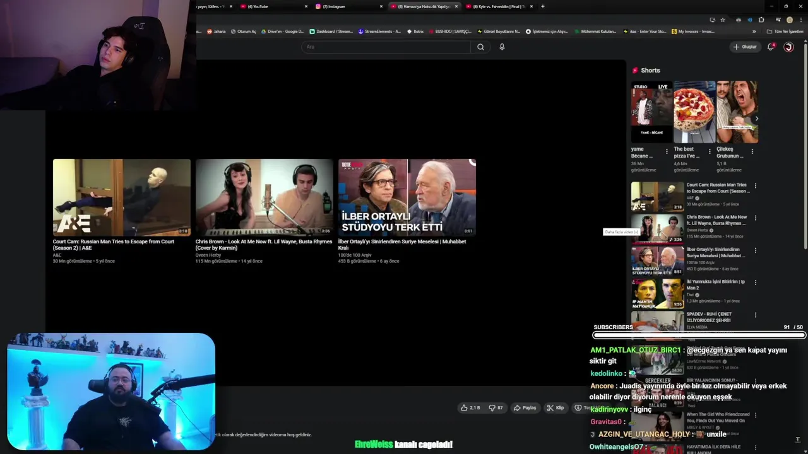Open Court Cam end-screen video title
The image size is (808, 454).
point(114,245)
